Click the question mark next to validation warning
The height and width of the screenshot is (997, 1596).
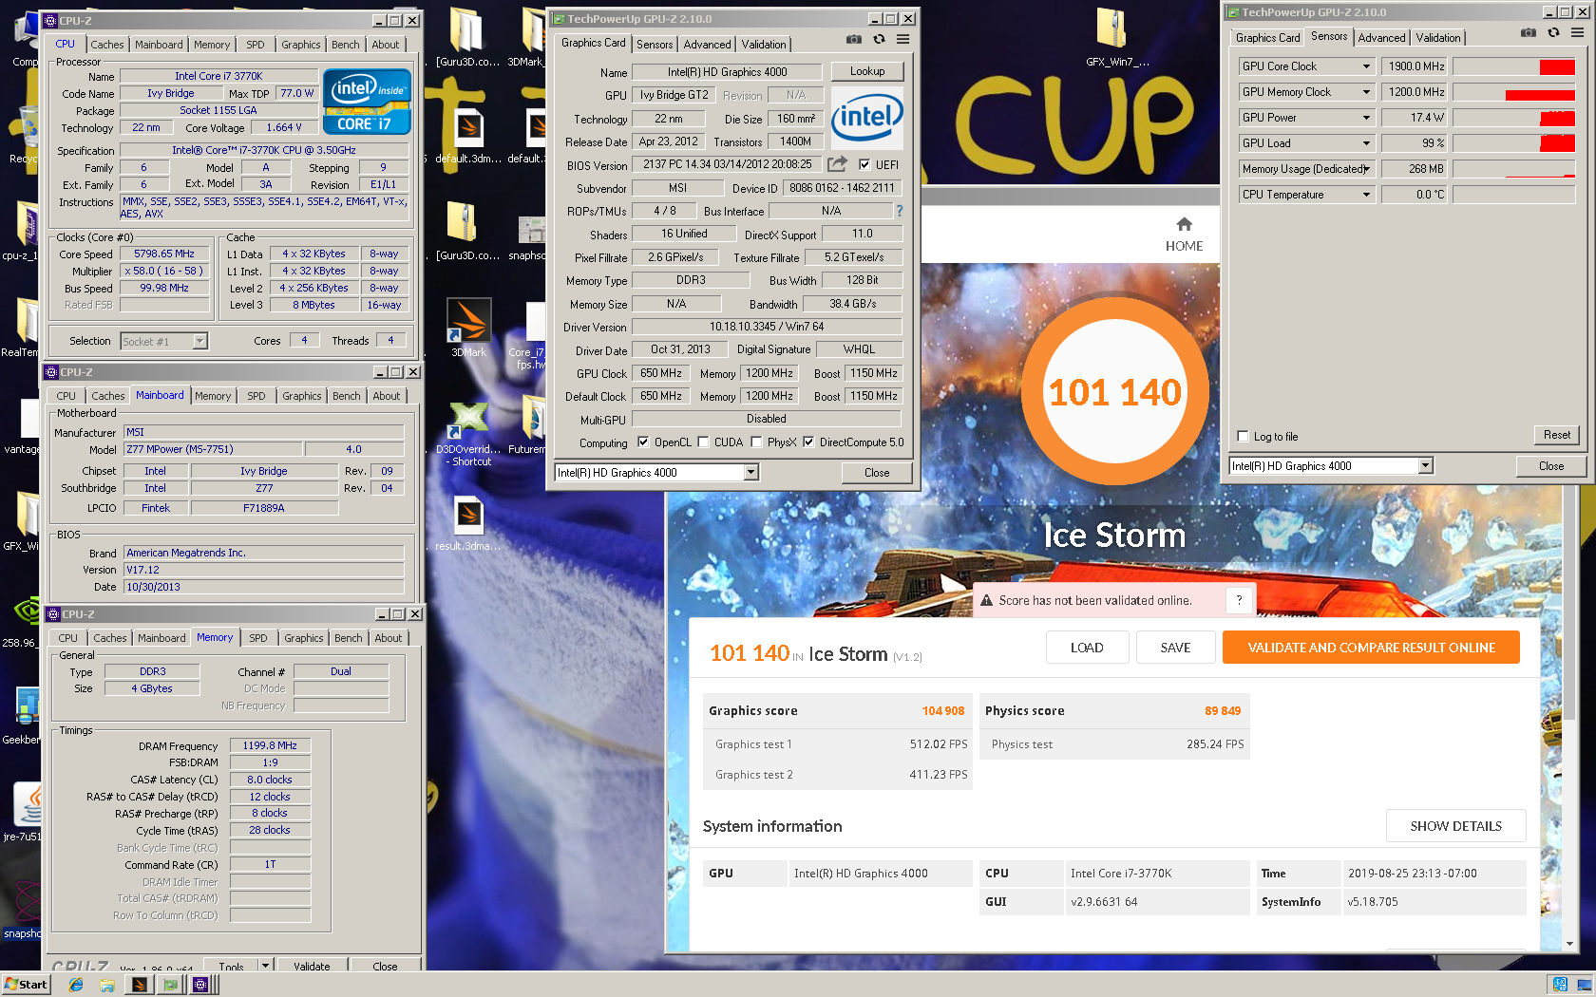coord(1239,600)
